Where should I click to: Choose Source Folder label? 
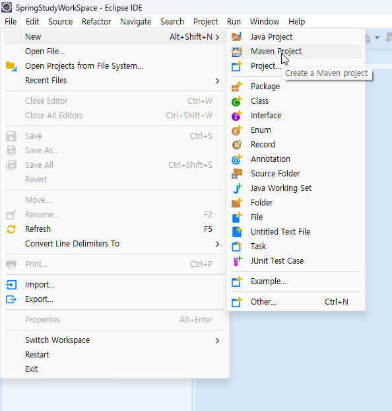click(275, 174)
